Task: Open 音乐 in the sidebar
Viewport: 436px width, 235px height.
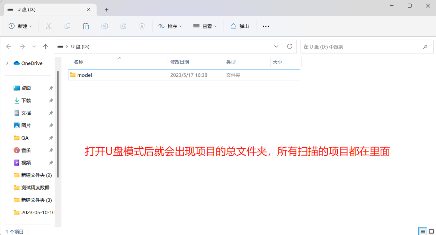Action: (x=26, y=150)
